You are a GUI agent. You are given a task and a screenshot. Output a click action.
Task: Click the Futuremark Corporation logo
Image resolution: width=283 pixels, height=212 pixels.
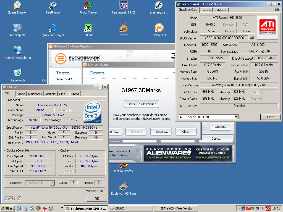tap(78, 59)
